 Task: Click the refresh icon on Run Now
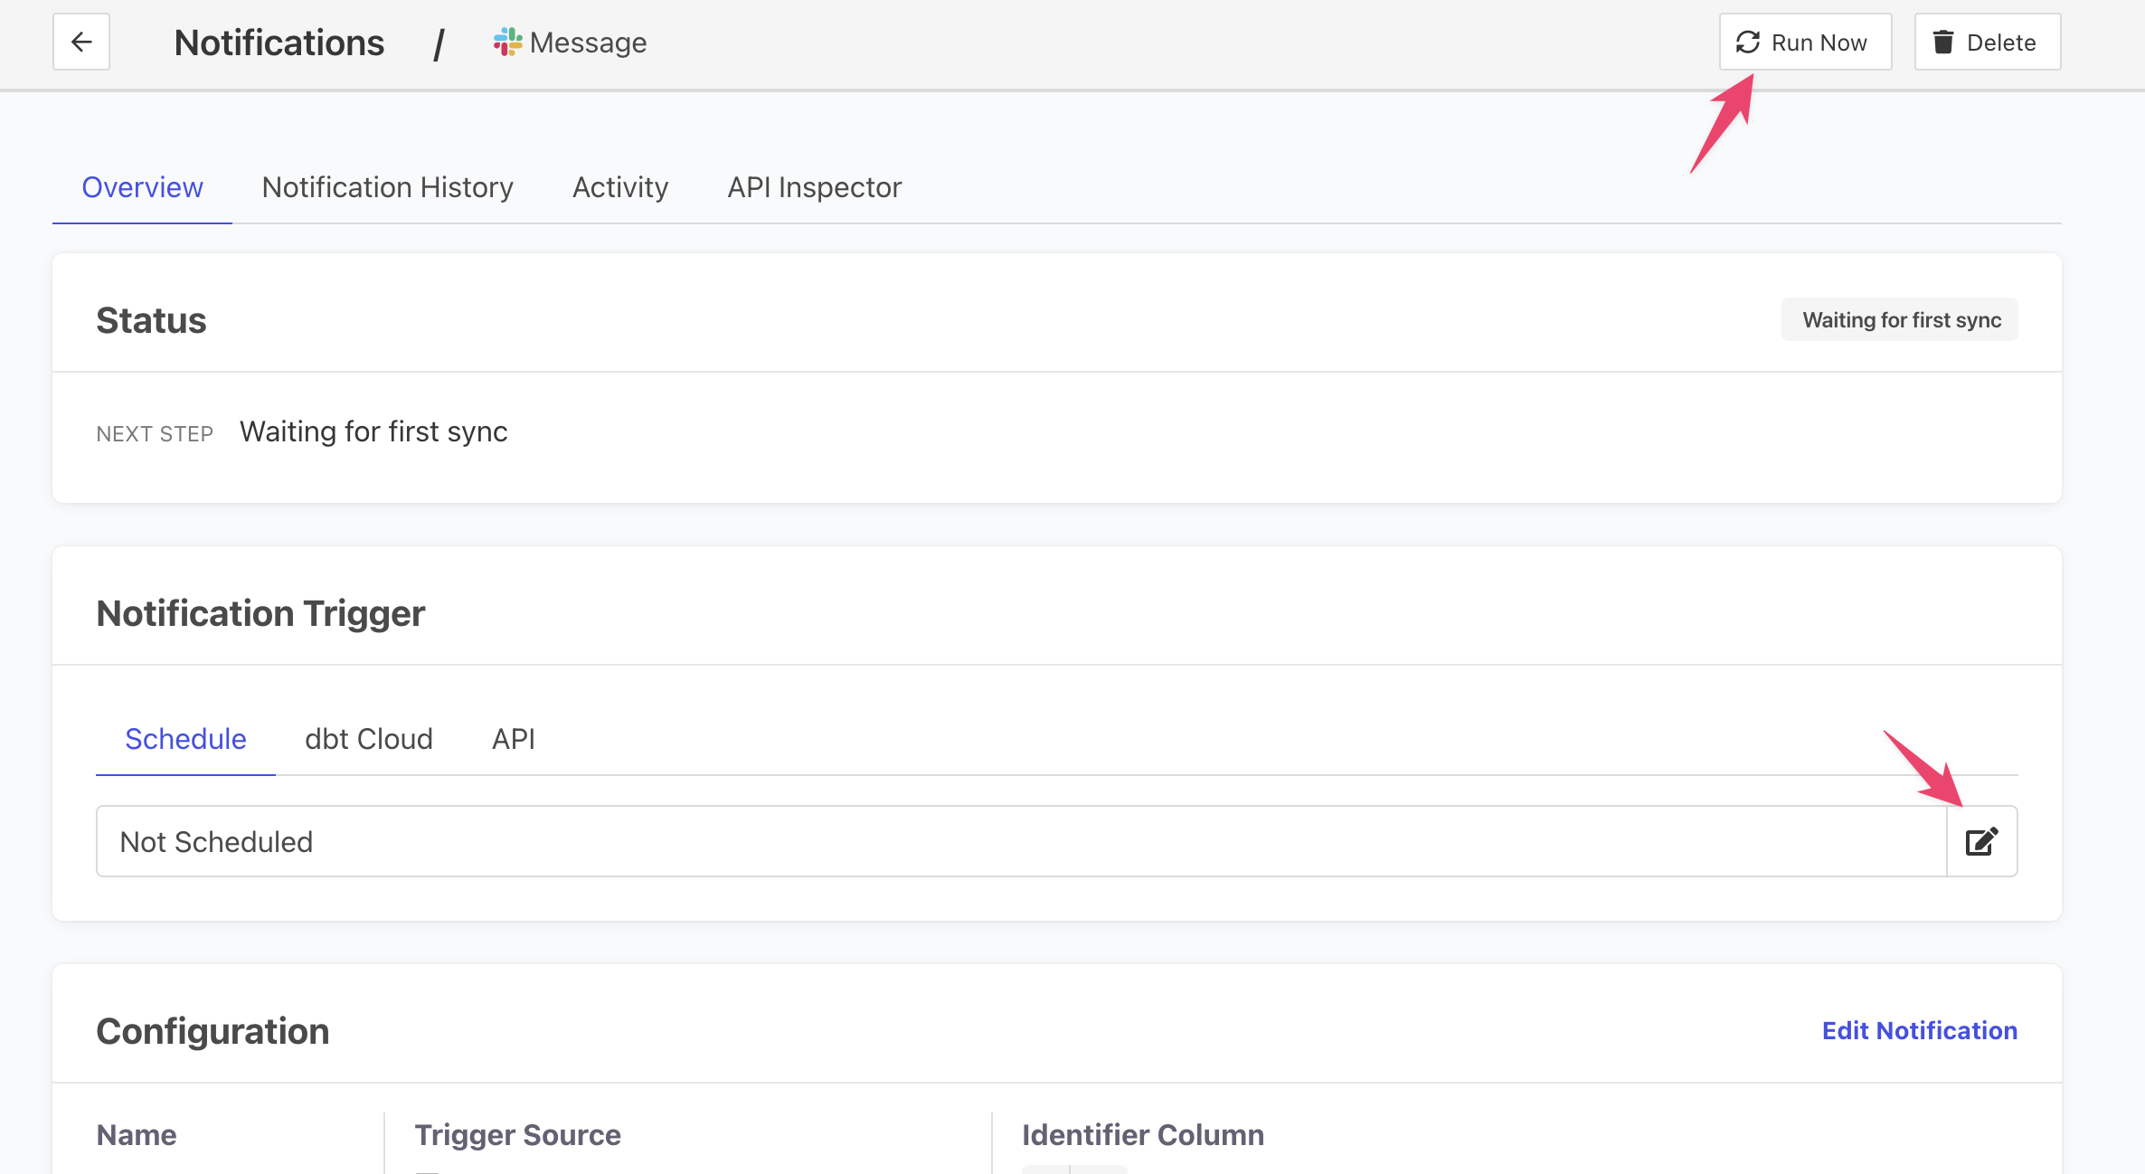click(x=1748, y=42)
